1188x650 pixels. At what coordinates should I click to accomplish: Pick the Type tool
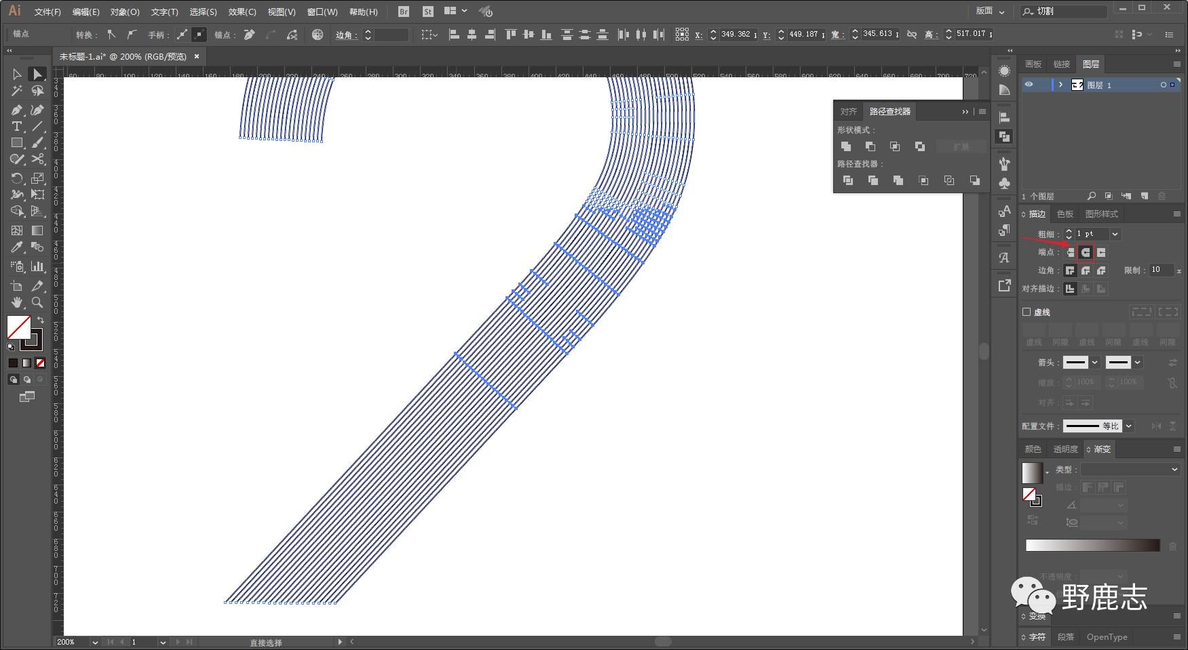coord(17,127)
